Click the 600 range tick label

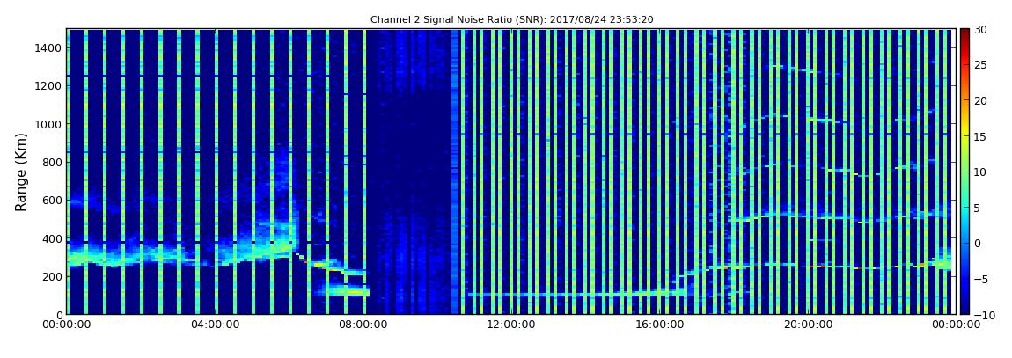point(52,200)
